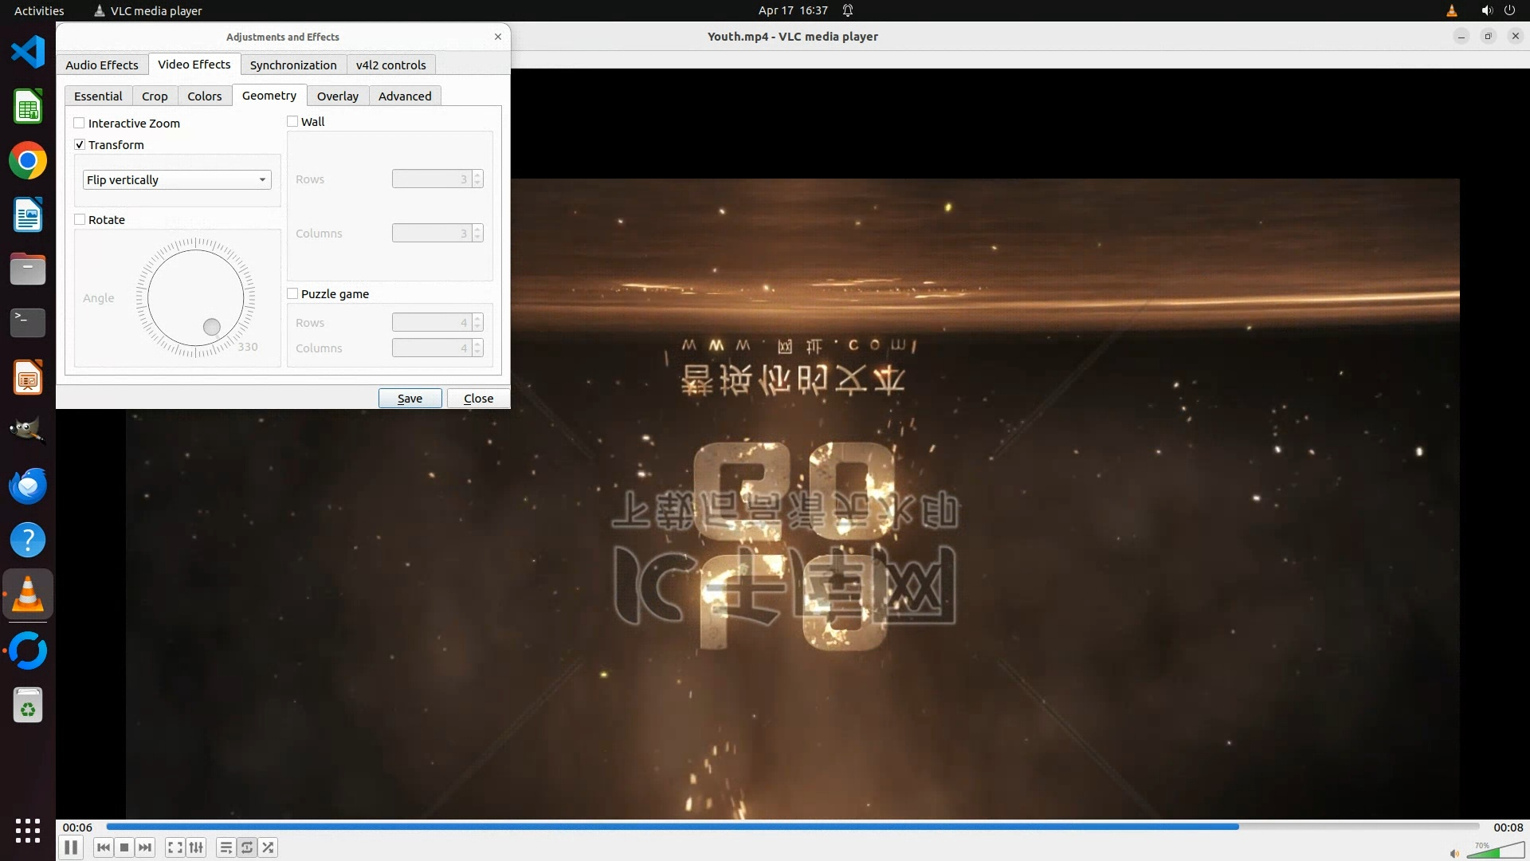Toggle the playlist view
The image size is (1530, 861).
click(x=226, y=847)
